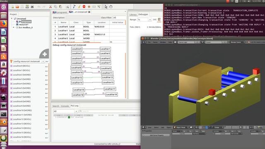Click the Copy icon in the toolbar
This screenshot has width=265, height=149.
click(55, 7)
